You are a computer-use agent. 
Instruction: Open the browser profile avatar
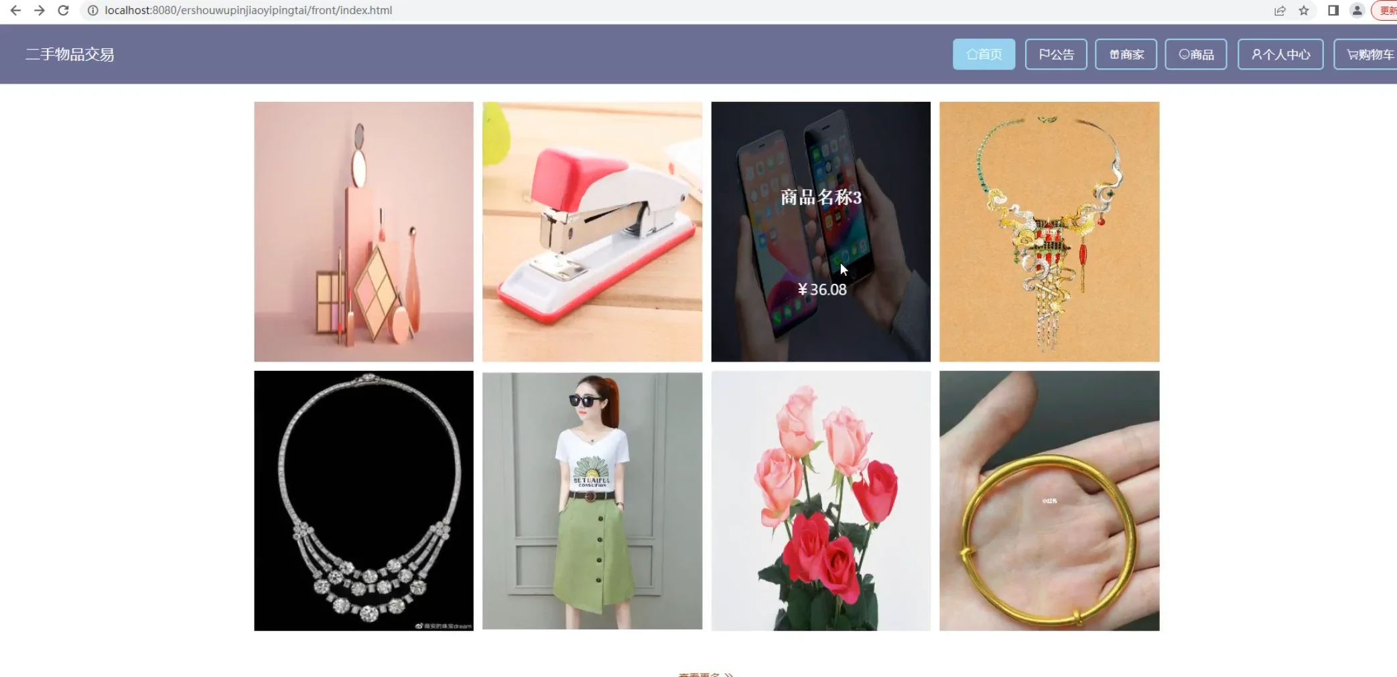click(1357, 10)
